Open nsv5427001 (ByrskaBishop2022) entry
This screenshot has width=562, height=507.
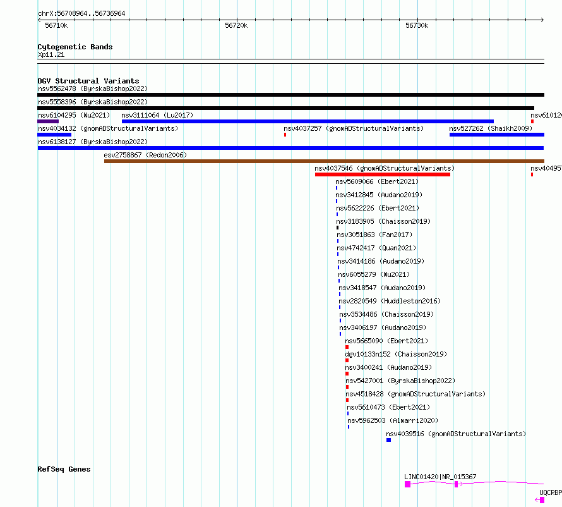(400, 381)
